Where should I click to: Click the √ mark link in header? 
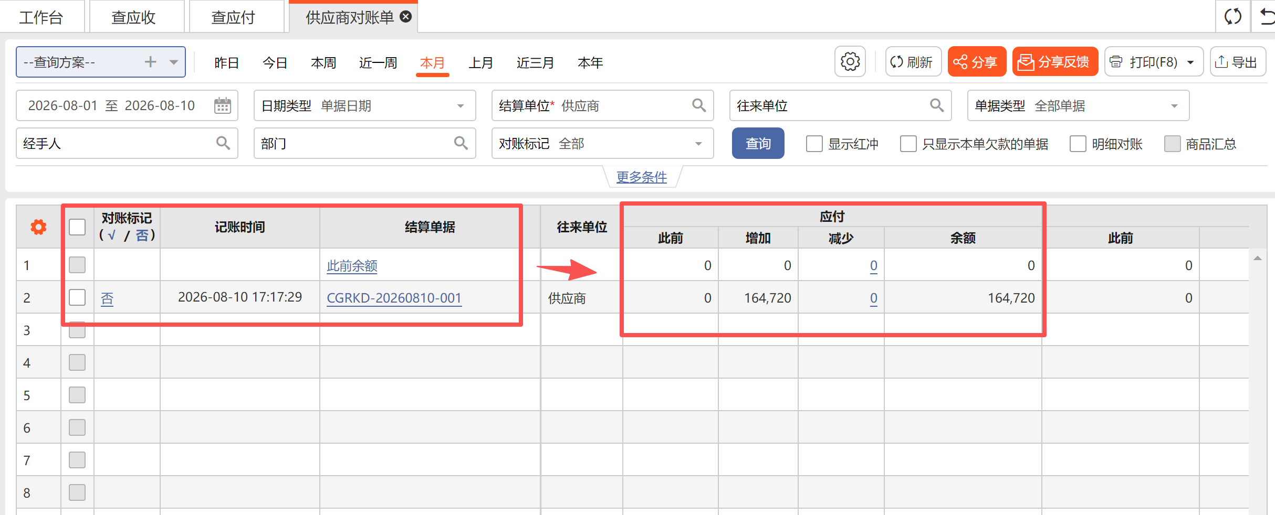click(x=111, y=235)
